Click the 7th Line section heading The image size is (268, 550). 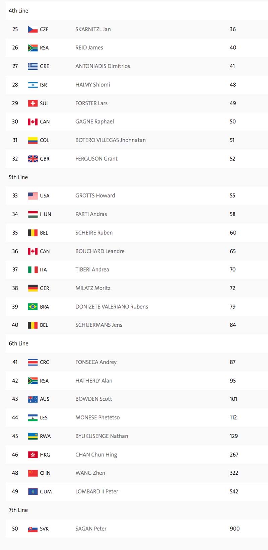click(18, 510)
